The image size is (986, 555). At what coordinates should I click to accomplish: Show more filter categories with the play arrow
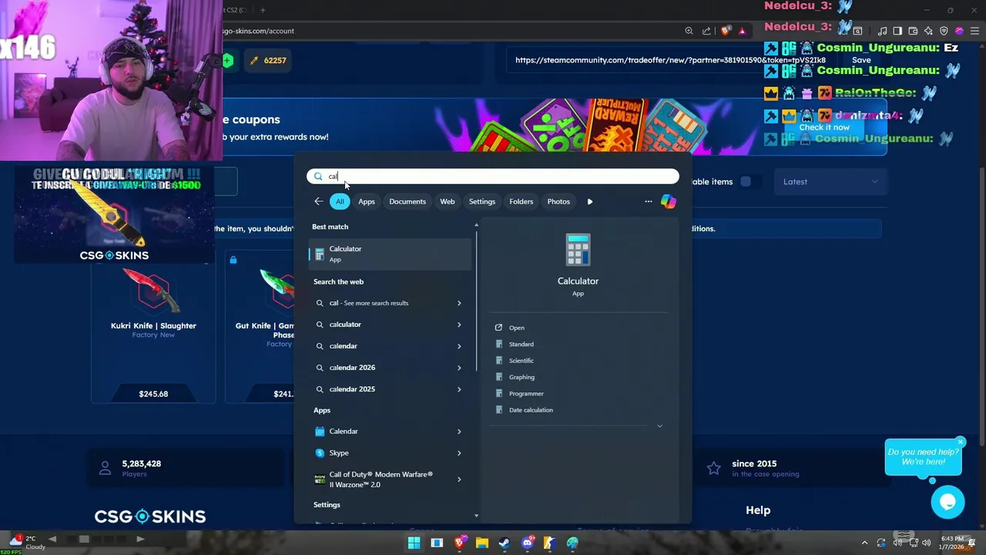pyautogui.click(x=590, y=202)
